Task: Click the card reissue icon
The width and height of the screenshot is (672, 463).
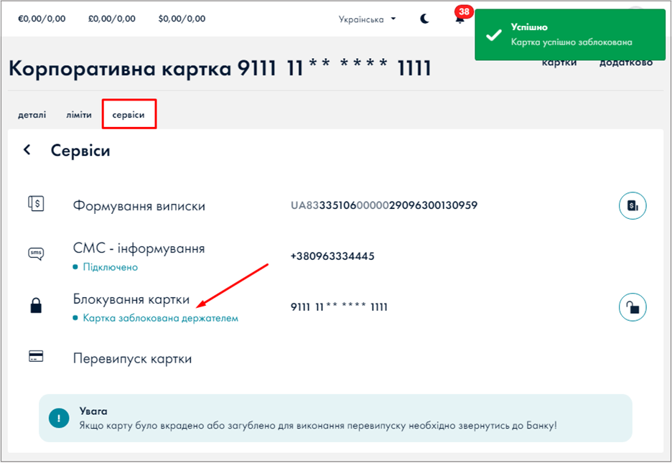Action: click(x=36, y=356)
